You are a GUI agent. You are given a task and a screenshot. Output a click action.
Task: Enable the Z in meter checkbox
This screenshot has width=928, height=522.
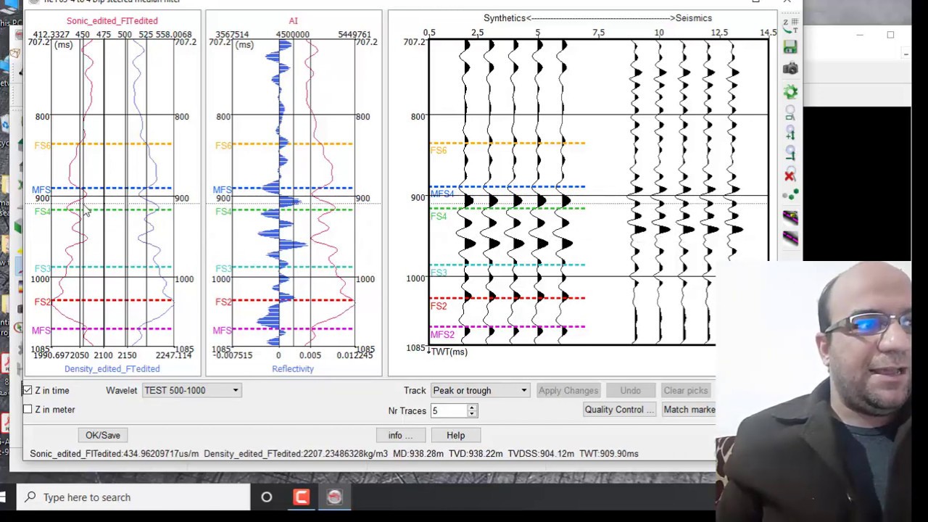point(28,410)
